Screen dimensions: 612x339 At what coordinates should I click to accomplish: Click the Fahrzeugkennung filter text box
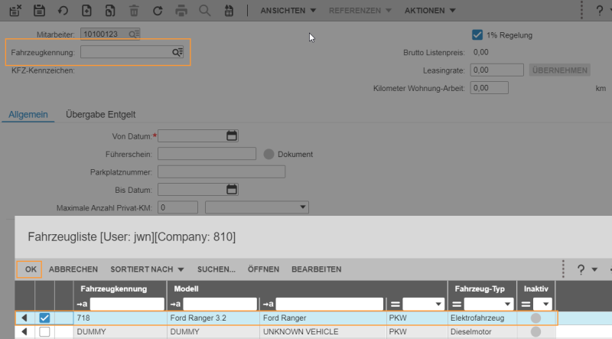point(127,304)
